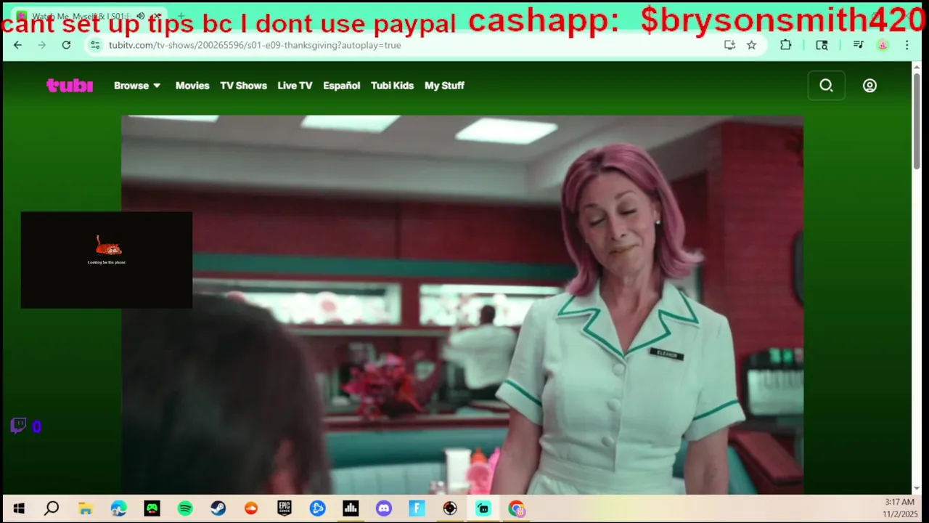The image size is (929, 523).
Task: Open the Windows Start menu
Action: (19, 508)
